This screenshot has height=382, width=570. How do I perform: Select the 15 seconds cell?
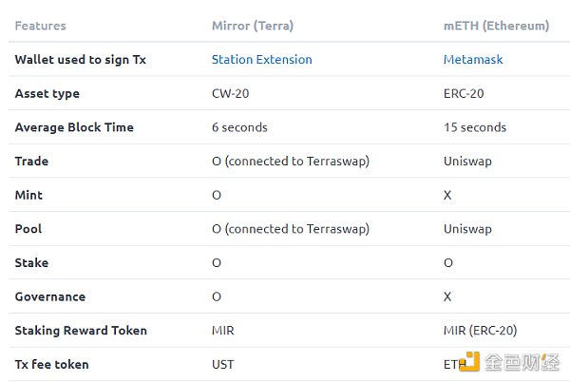pyautogui.click(x=475, y=127)
